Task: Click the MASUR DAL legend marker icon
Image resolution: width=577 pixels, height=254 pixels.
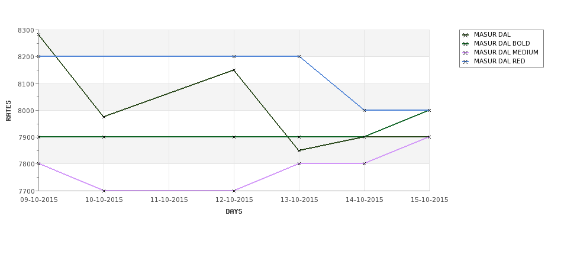Action: 466,35
